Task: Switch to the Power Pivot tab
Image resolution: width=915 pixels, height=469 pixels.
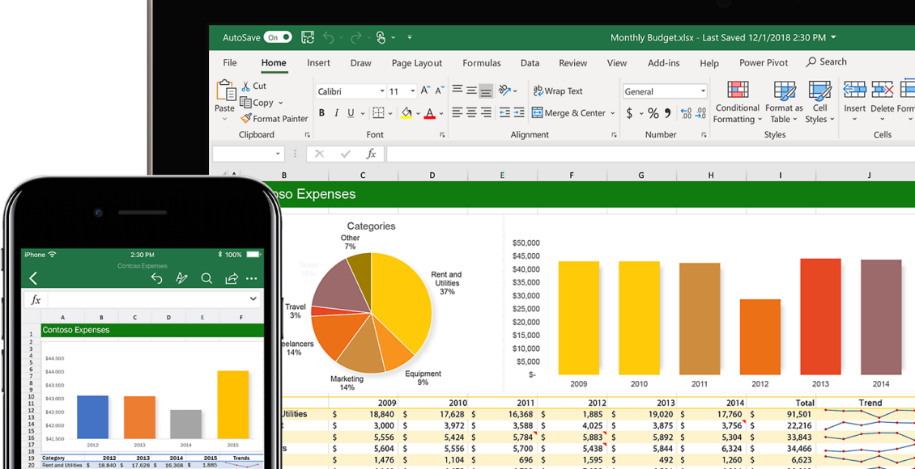Action: coord(764,63)
